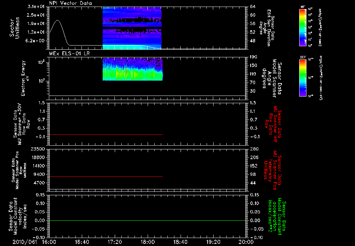The image size is (355, 246).
Task: Click the '152' telemetry tick label
Action: click(x=254, y=166)
